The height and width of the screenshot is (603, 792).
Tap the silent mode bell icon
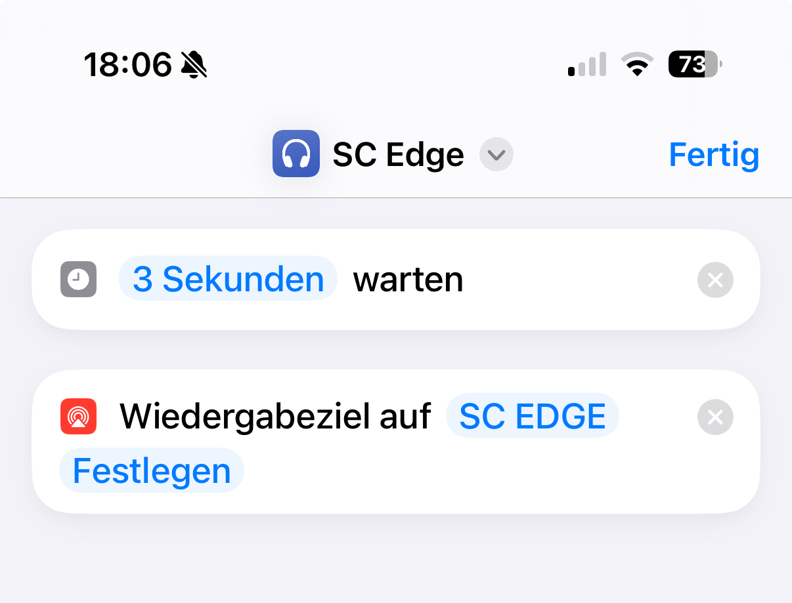194,65
